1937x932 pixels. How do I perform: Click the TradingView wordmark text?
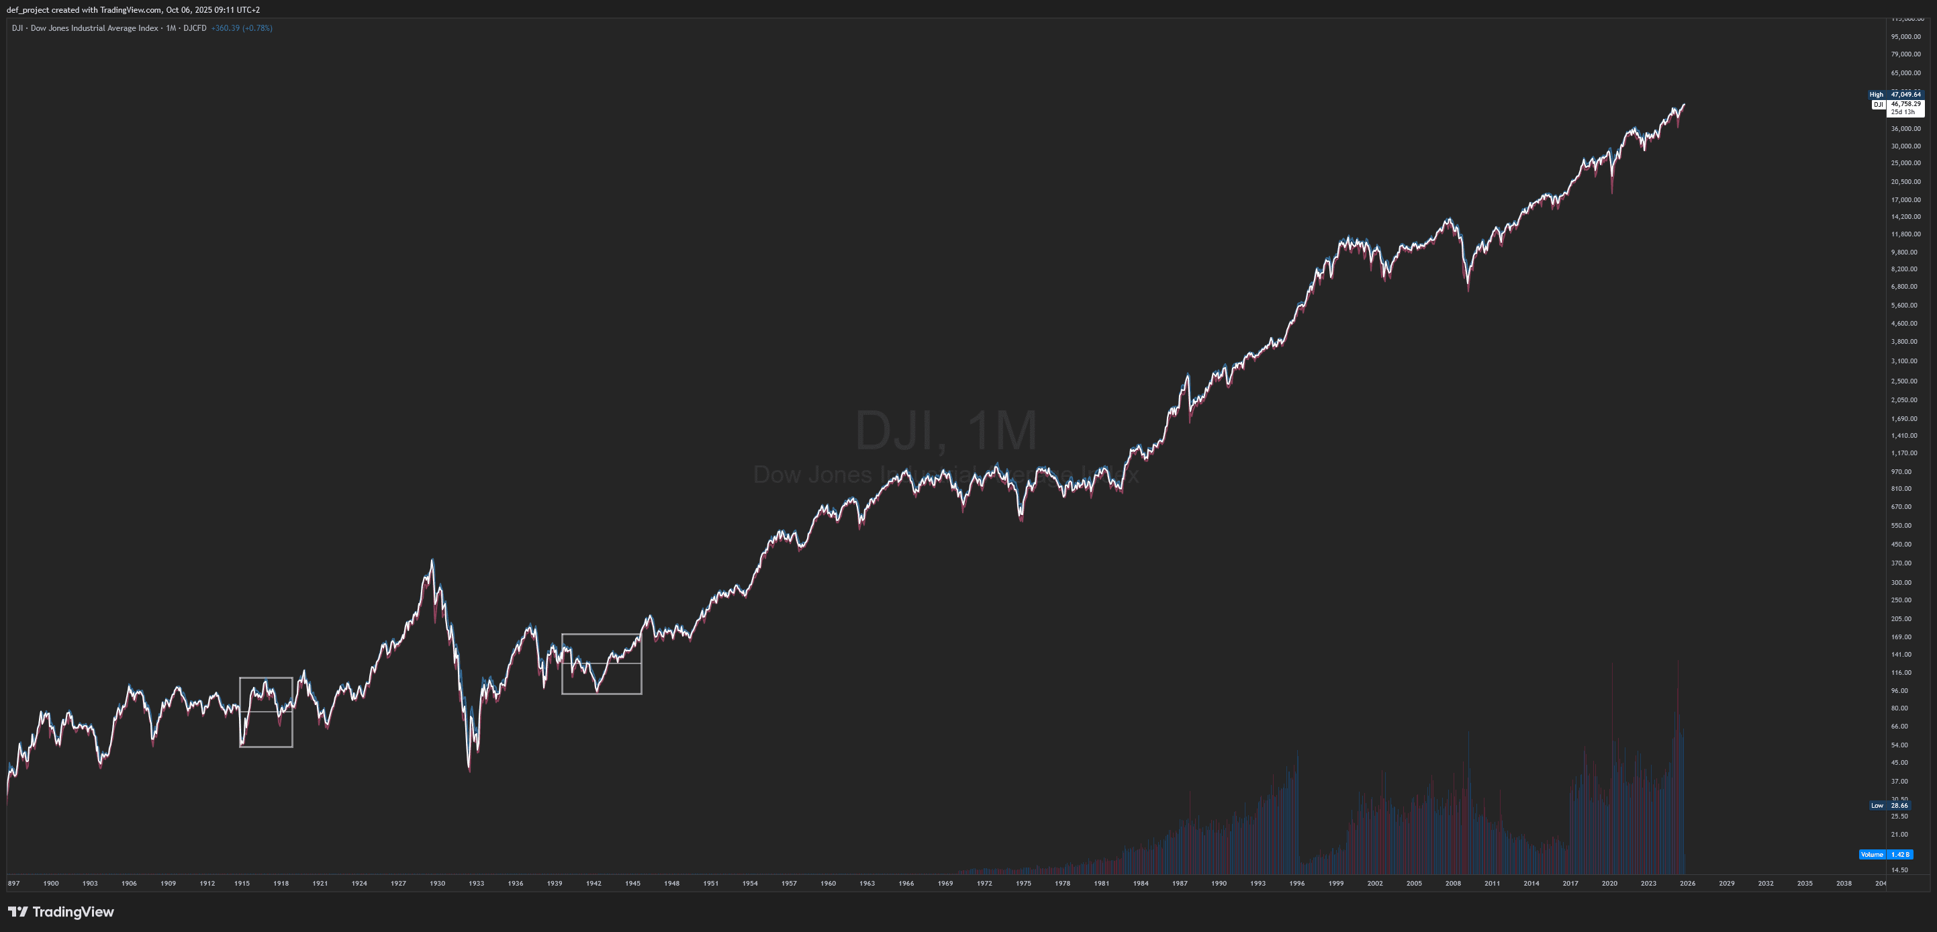click(73, 912)
